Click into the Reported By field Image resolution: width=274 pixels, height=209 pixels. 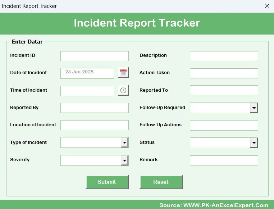click(x=95, y=108)
